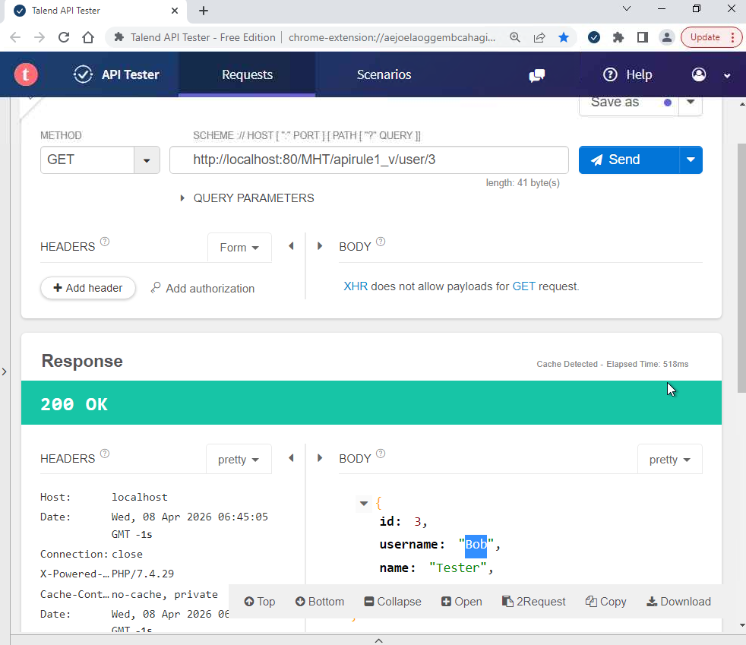
Task: Expand request headers pane right arrow
Action: point(320,246)
